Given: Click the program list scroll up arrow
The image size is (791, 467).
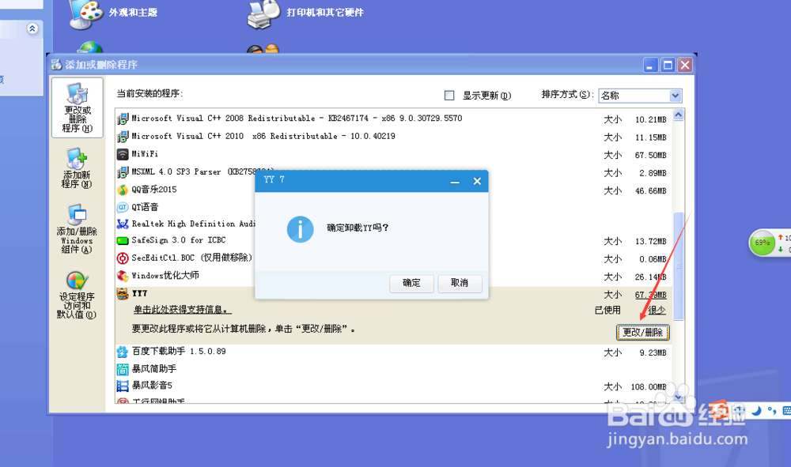Looking at the screenshot, I should tap(679, 115).
